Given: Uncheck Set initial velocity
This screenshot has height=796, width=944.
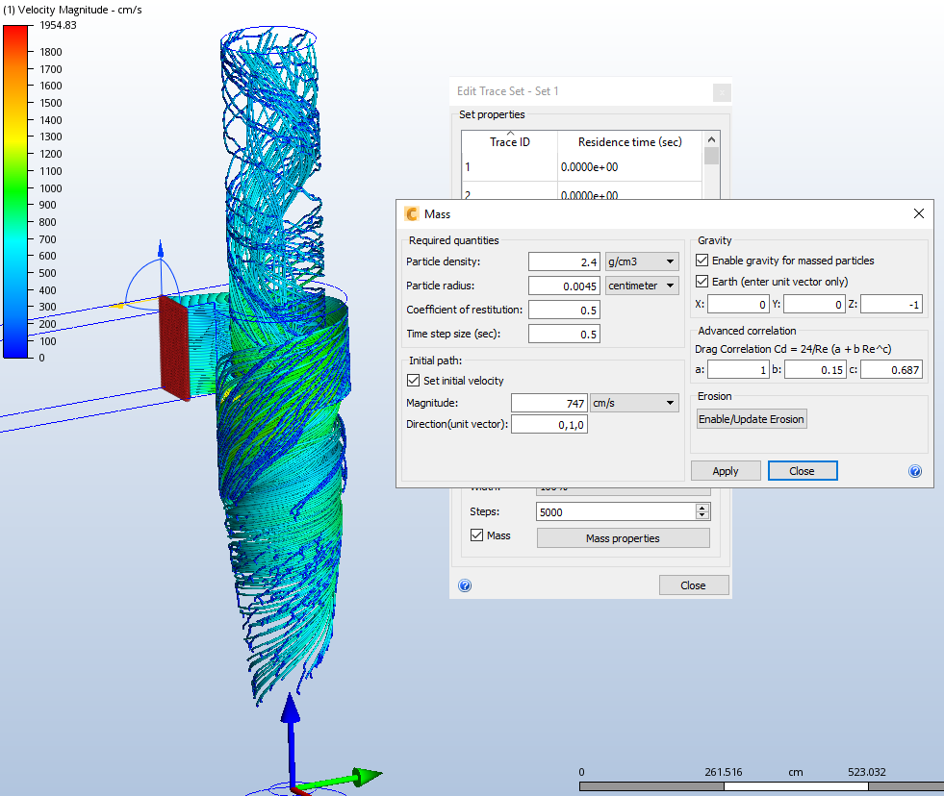Looking at the screenshot, I should click(414, 381).
